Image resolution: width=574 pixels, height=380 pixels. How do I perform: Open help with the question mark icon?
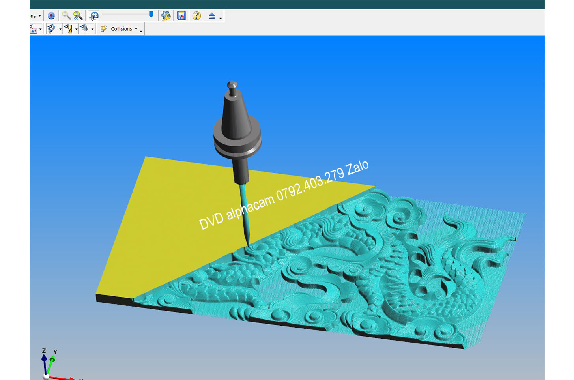[x=196, y=16]
